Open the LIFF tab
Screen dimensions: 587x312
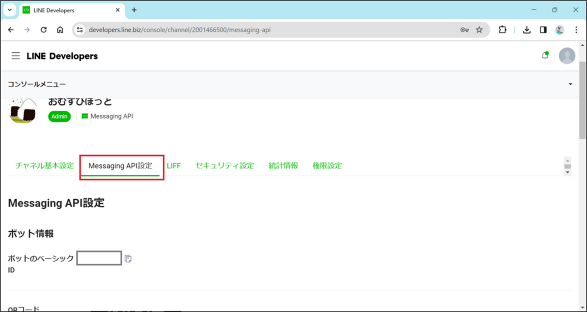pos(174,166)
